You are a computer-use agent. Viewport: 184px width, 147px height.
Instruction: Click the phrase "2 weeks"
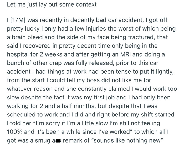[44, 54]
